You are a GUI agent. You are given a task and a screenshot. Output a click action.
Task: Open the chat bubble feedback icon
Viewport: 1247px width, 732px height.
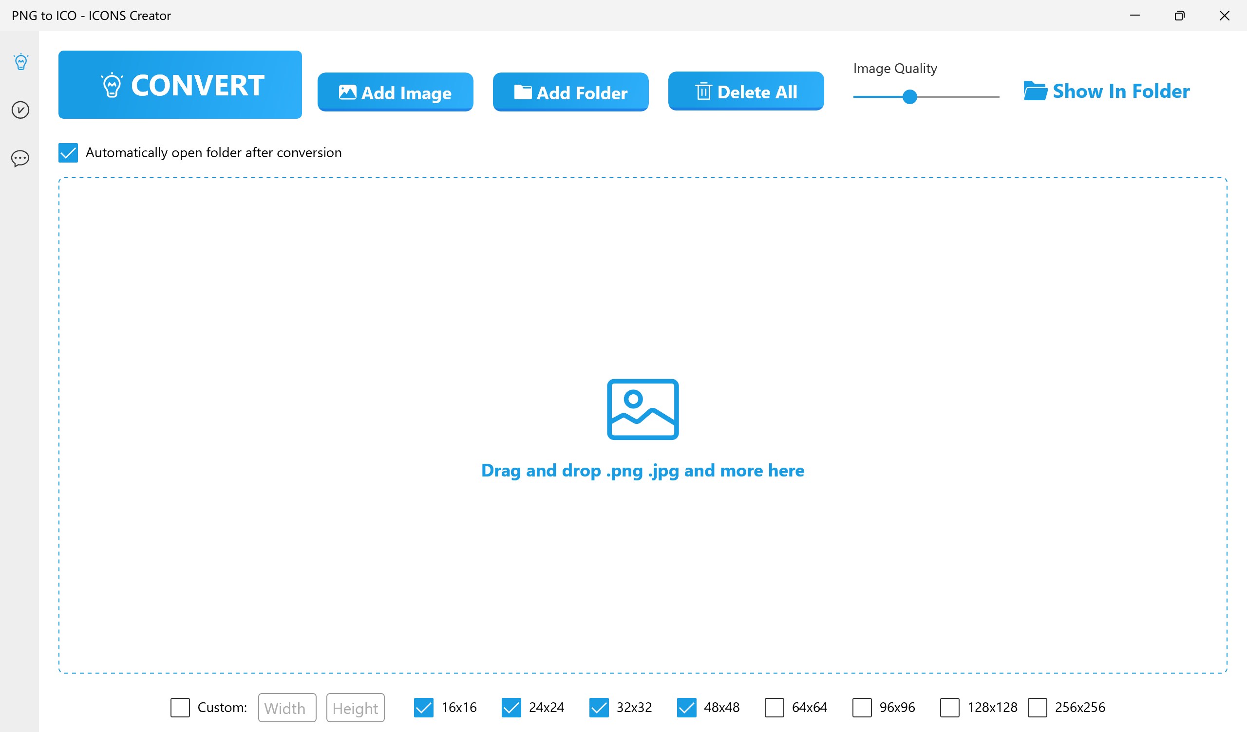pos(20,158)
